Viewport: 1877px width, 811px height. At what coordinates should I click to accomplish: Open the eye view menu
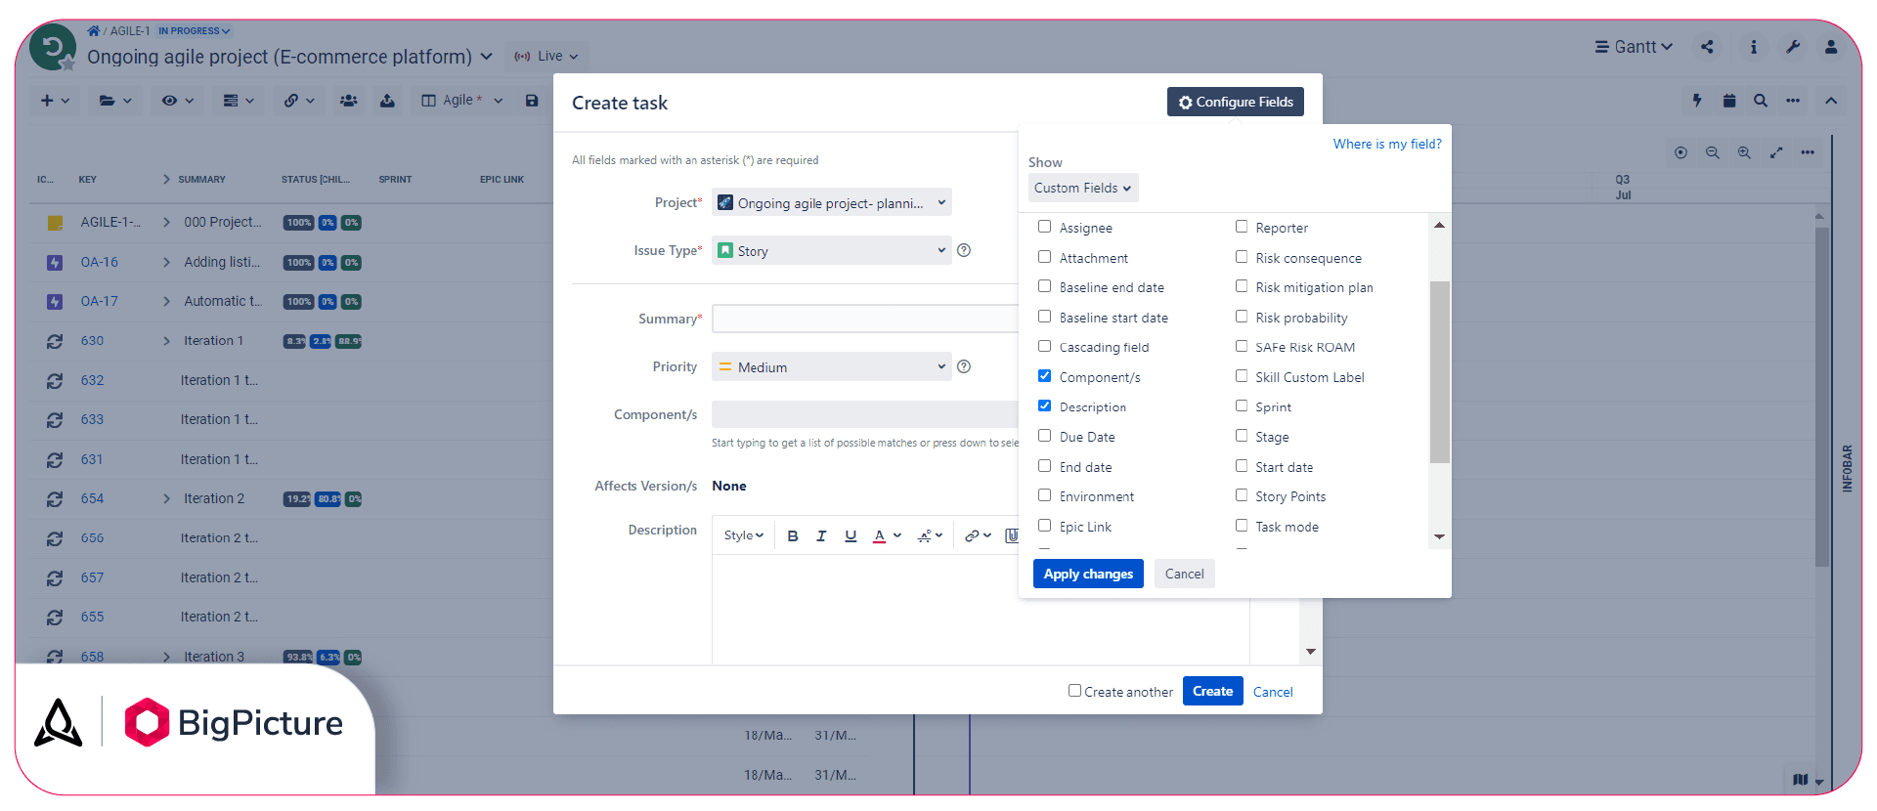177,101
